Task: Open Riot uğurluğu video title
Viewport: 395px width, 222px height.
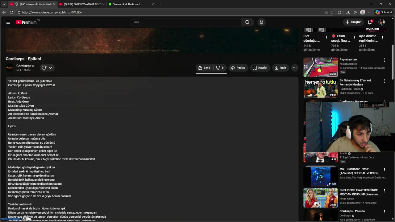Action: 311,38
